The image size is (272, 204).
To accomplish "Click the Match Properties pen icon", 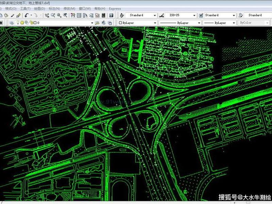I will coord(13,15).
